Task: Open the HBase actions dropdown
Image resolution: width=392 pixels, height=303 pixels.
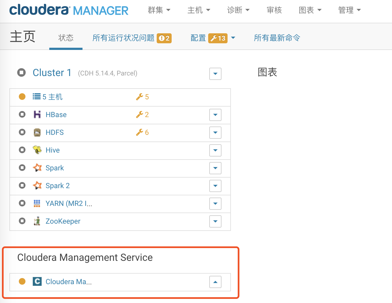Action: click(x=215, y=115)
